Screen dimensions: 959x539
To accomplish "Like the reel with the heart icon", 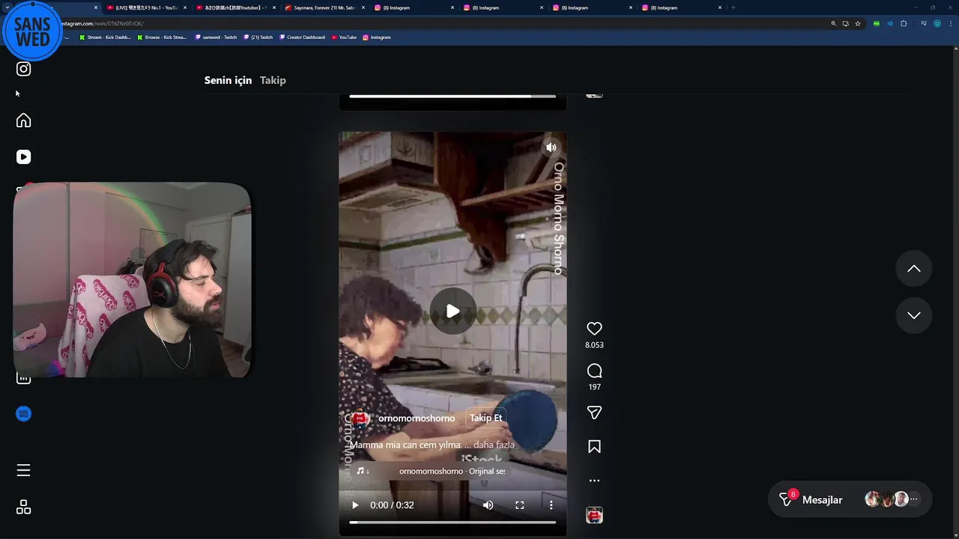I will (x=594, y=329).
